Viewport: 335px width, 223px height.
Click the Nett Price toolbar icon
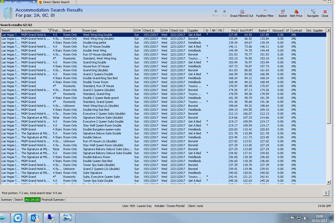296,13
